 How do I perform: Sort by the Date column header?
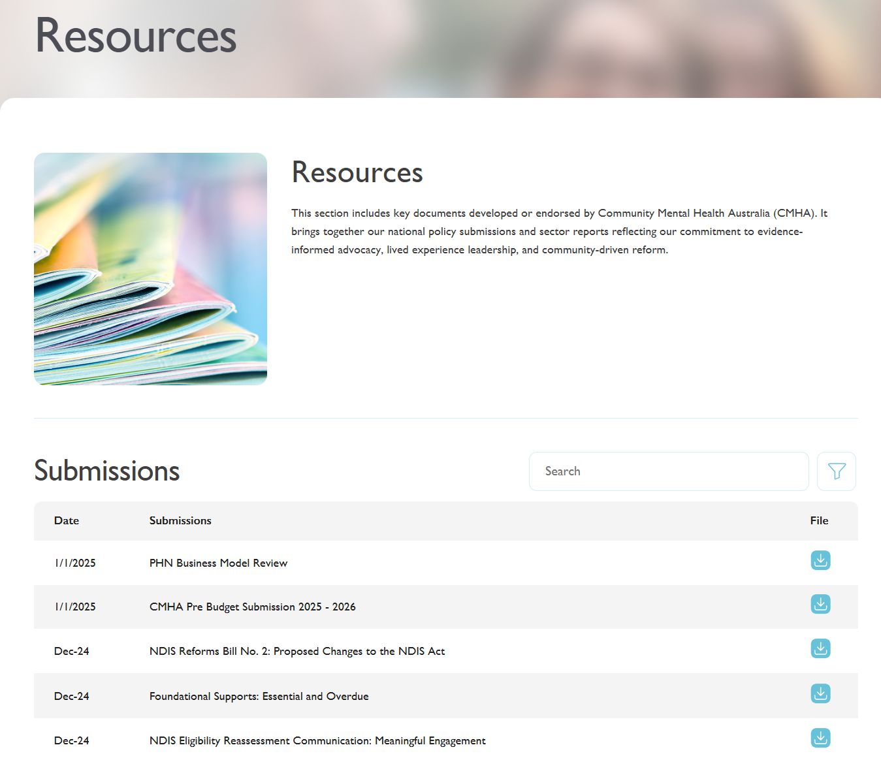click(x=67, y=520)
